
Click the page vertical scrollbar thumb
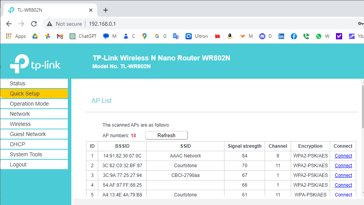tap(362, 106)
